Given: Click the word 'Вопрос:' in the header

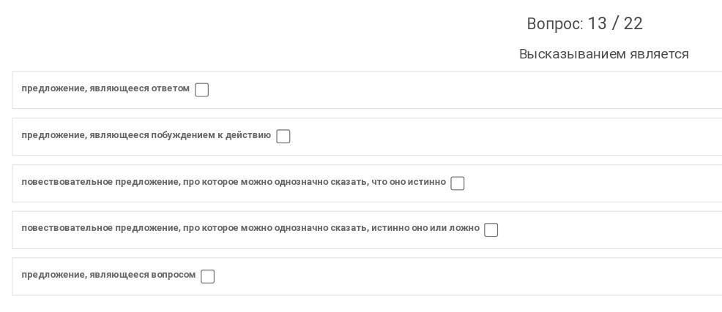Looking at the screenshot, I should tap(555, 24).
